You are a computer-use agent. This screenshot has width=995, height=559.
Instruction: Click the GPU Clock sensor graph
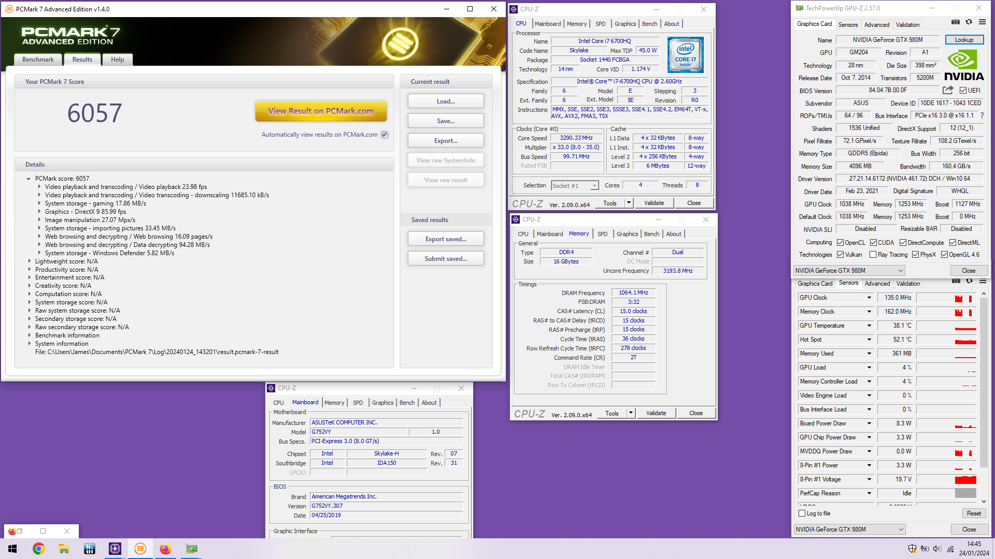[x=946, y=298]
